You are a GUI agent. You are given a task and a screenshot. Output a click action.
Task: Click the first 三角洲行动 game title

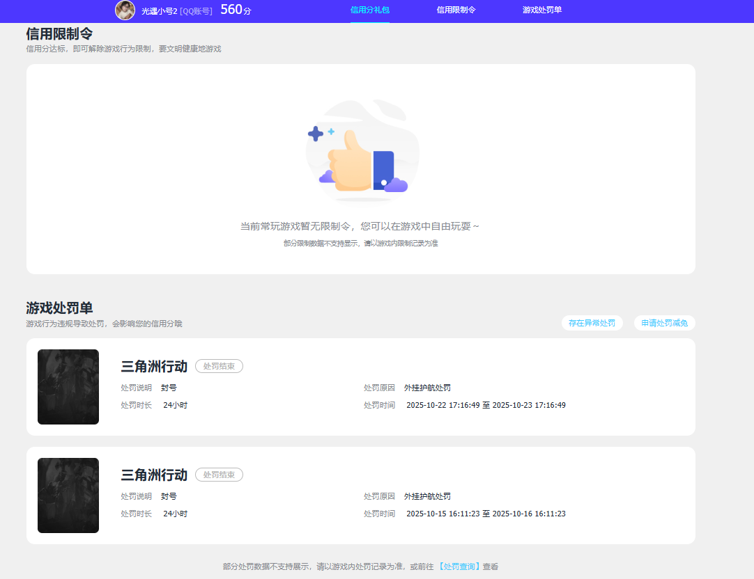[155, 366]
